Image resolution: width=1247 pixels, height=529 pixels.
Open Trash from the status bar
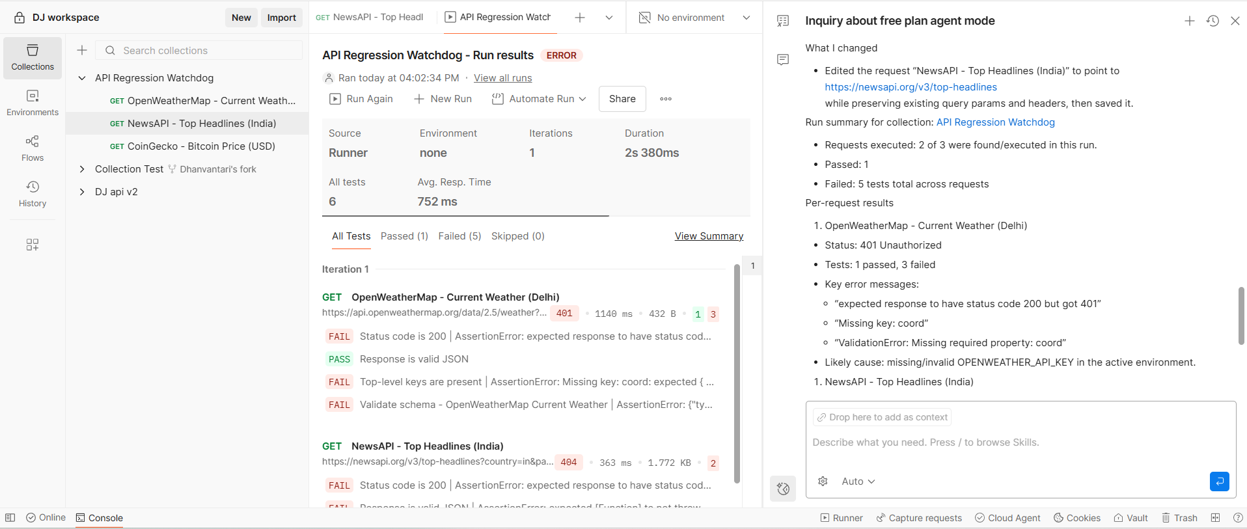(1179, 518)
